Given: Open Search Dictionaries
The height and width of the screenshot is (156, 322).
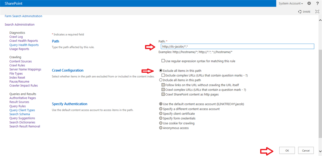Looking at the screenshot, I should point(22,122).
